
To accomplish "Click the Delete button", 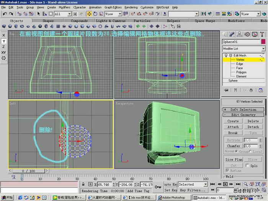I will tap(253, 121).
